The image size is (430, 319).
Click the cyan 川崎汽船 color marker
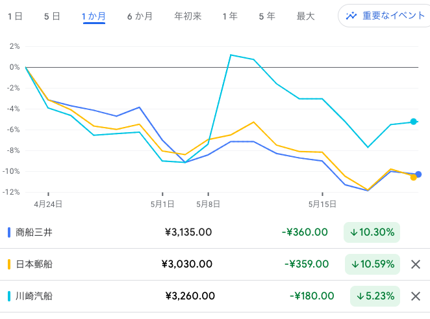click(x=9, y=296)
